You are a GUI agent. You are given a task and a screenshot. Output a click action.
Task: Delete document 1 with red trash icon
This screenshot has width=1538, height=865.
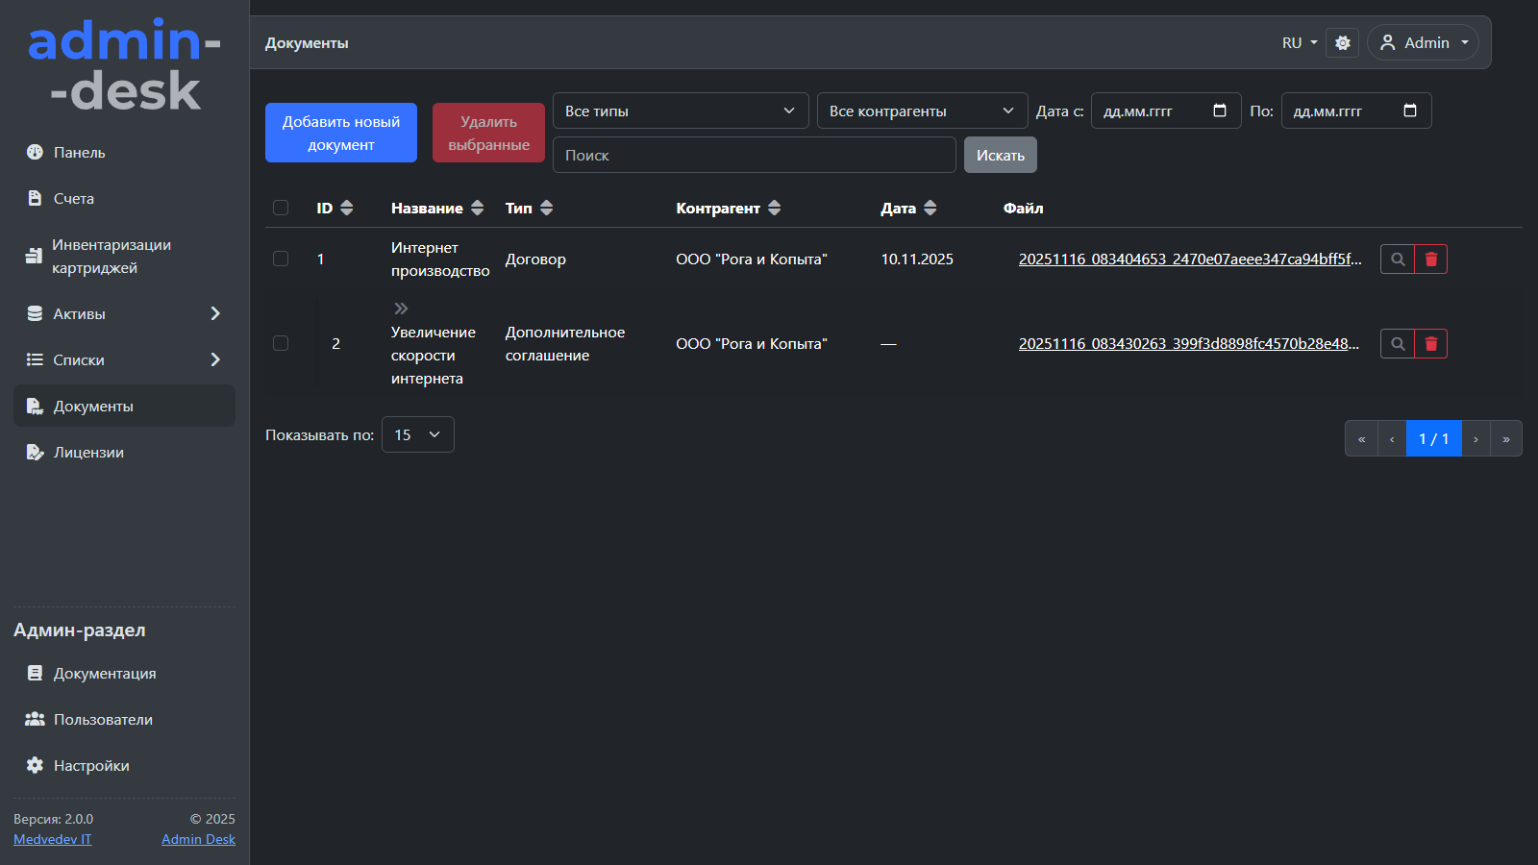(1430, 259)
